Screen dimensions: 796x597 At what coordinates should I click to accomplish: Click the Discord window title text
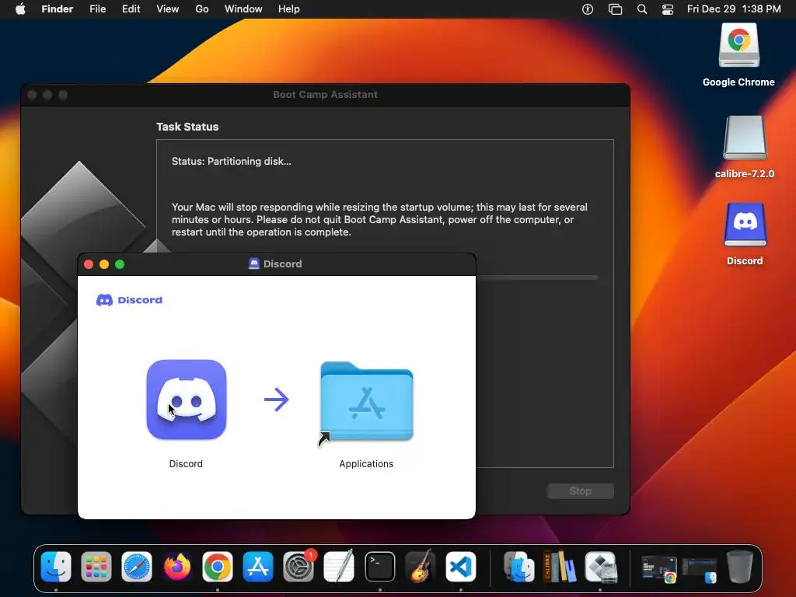click(x=283, y=264)
